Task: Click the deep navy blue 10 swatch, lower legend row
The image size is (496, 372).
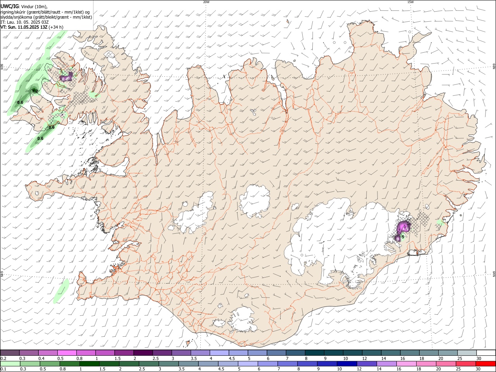Action: [x=346, y=364]
